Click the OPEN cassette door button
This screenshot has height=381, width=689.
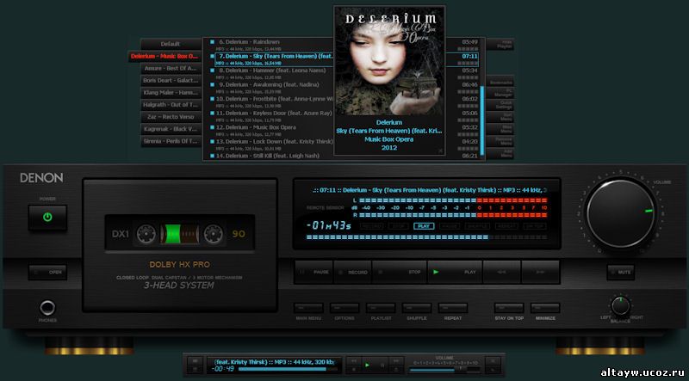(47, 272)
